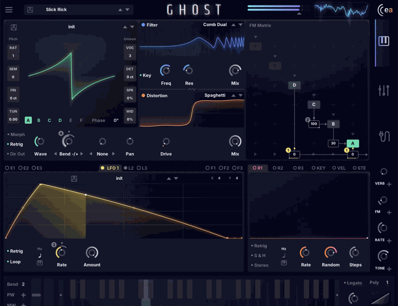Save the oscillator init preset with the disk icon
398x306 pixels.
click(x=14, y=27)
